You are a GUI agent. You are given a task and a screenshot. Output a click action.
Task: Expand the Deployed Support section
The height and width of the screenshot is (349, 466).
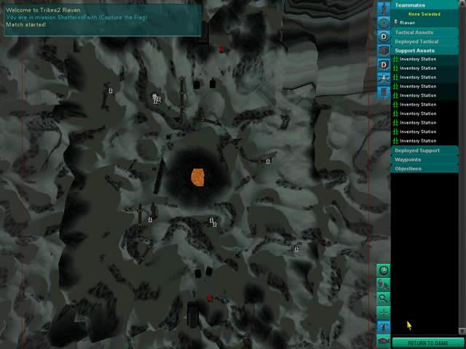[x=424, y=151]
